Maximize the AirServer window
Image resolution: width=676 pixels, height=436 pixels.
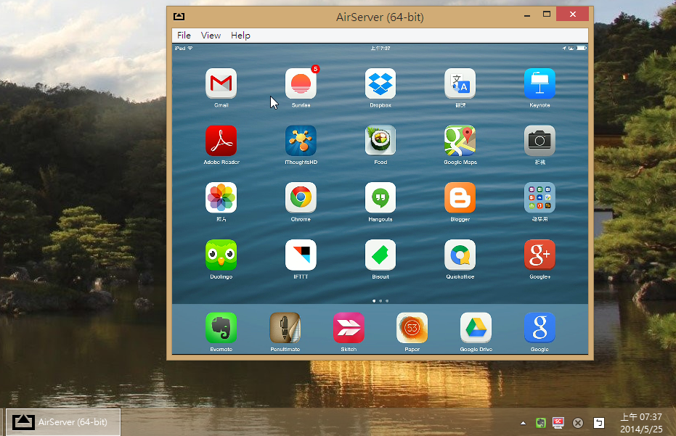click(546, 15)
